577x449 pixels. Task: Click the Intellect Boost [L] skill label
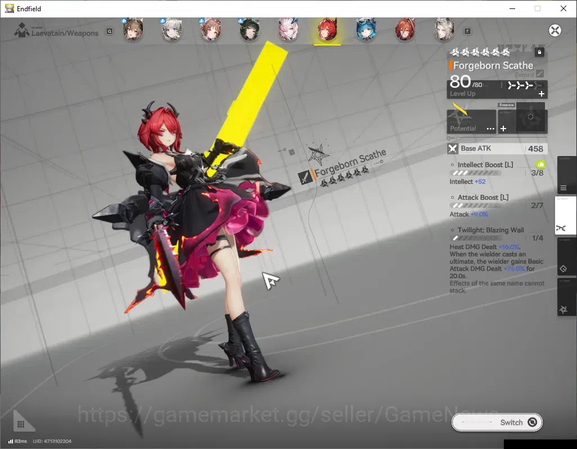click(485, 165)
